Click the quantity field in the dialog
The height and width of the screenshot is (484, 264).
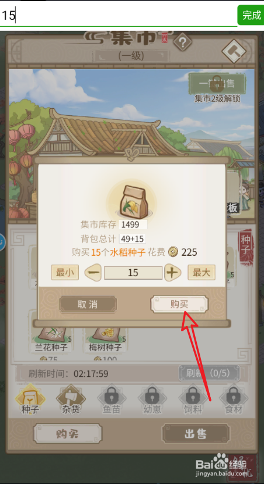[x=133, y=273]
